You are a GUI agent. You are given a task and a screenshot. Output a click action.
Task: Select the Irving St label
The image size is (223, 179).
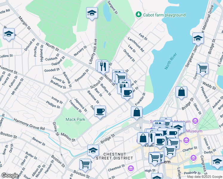(x=57, y=100)
